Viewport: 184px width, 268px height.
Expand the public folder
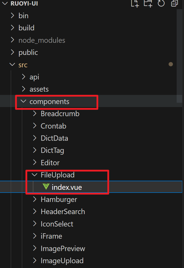28,52
